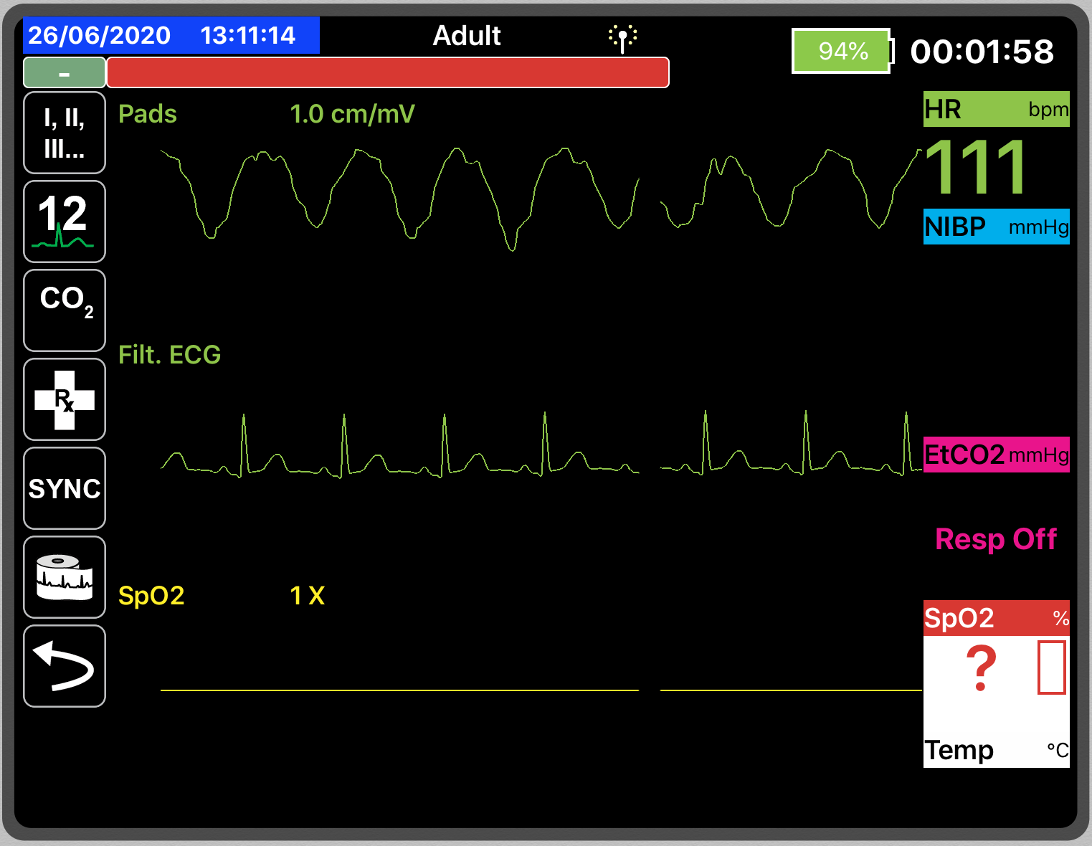
Task: Select the Rx medication icon
Action: click(64, 399)
